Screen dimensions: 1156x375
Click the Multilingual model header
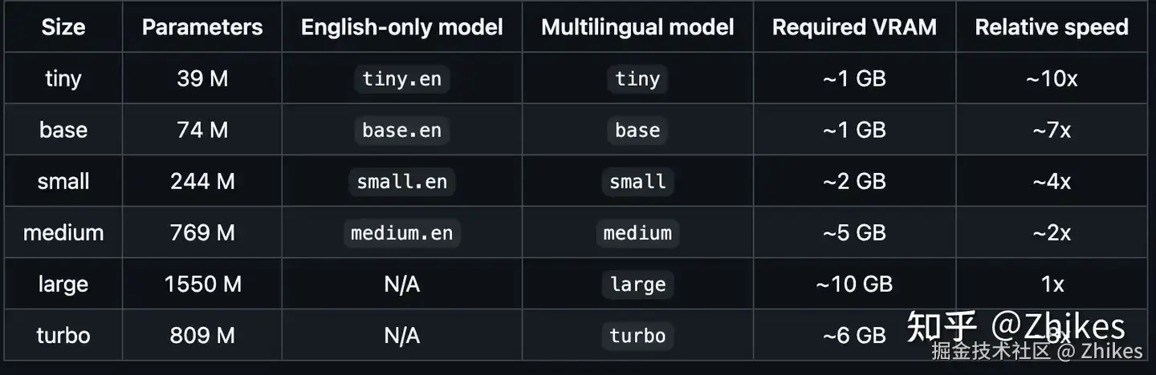coord(637,27)
